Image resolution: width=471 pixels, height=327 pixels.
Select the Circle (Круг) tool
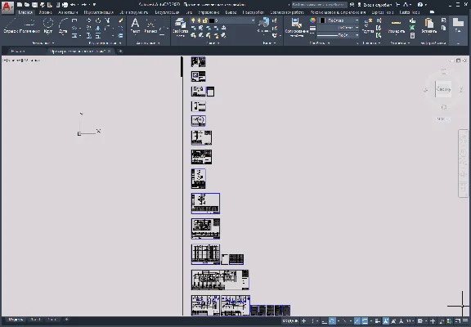pyautogui.click(x=47, y=25)
